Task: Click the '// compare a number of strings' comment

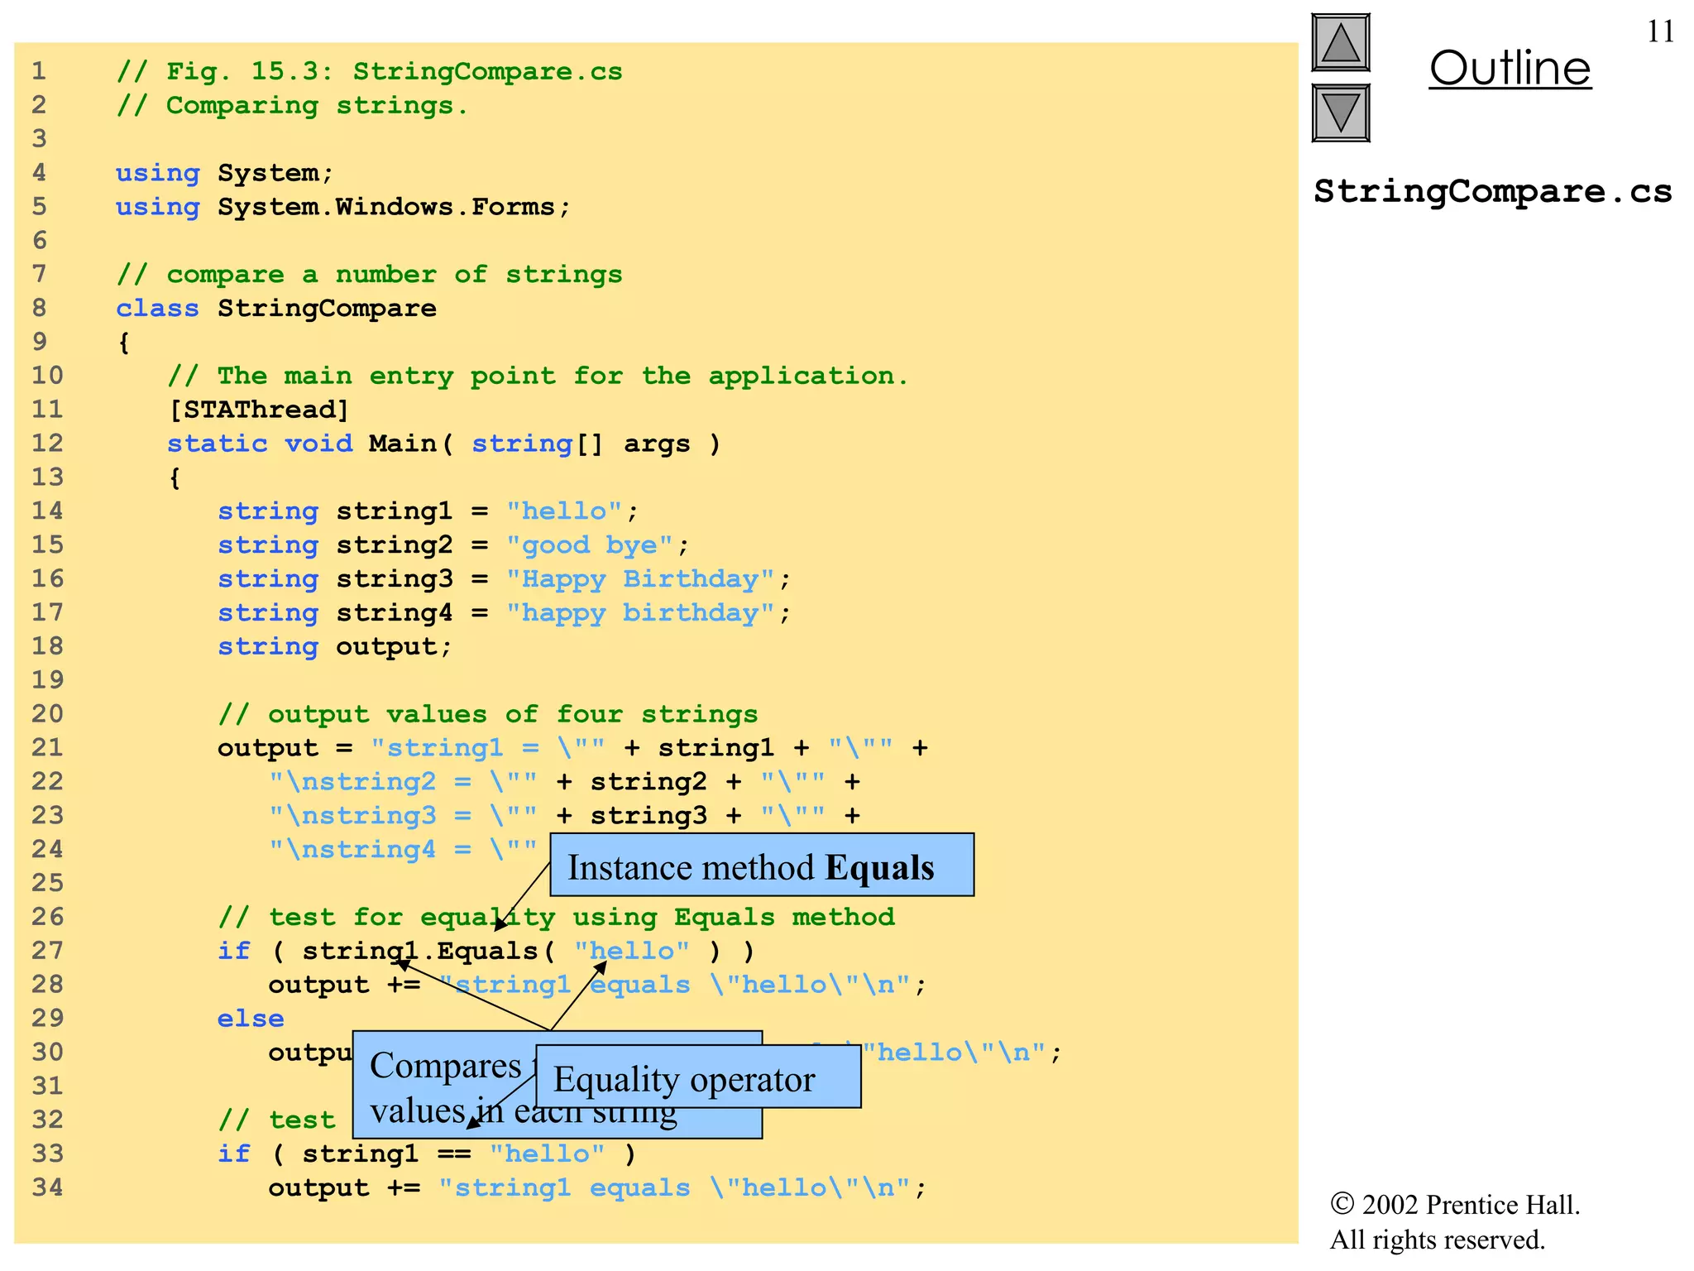Action: coord(369,275)
